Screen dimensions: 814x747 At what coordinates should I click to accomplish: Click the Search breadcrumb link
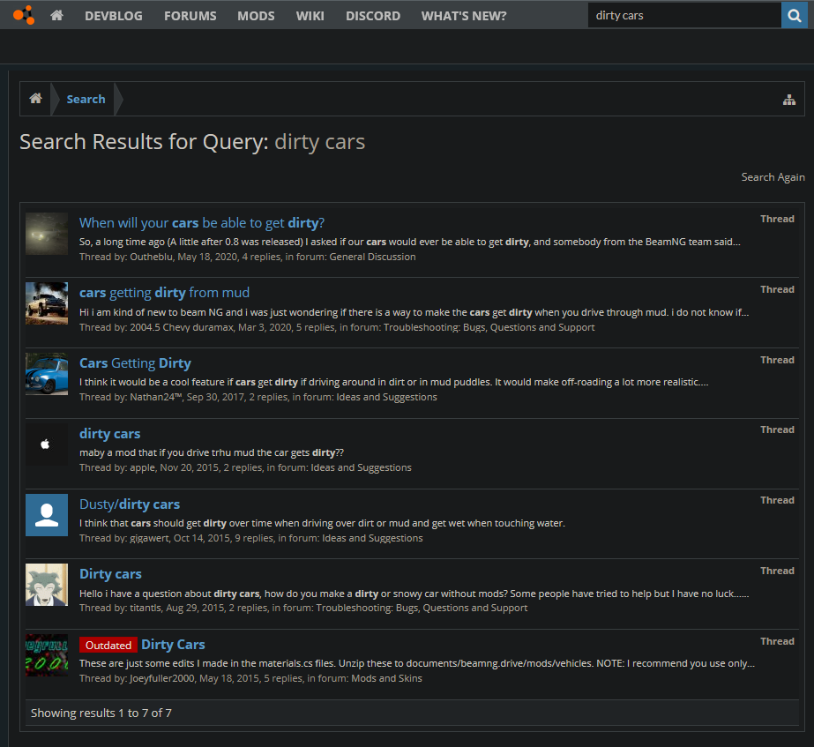(x=86, y=99)
